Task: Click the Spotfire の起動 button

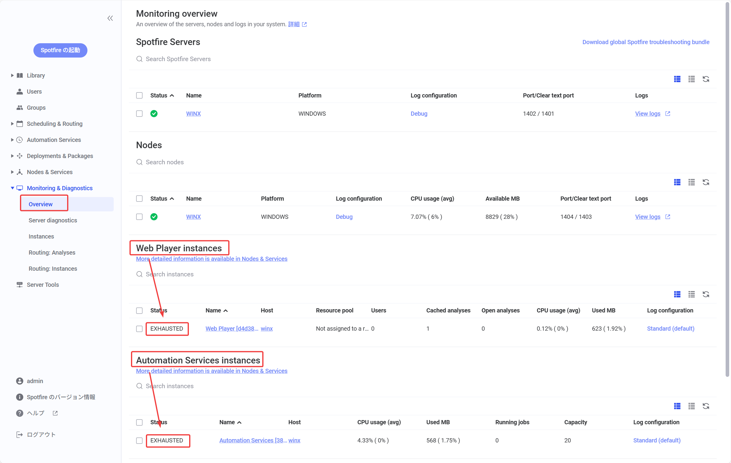Action: [60, 50]
